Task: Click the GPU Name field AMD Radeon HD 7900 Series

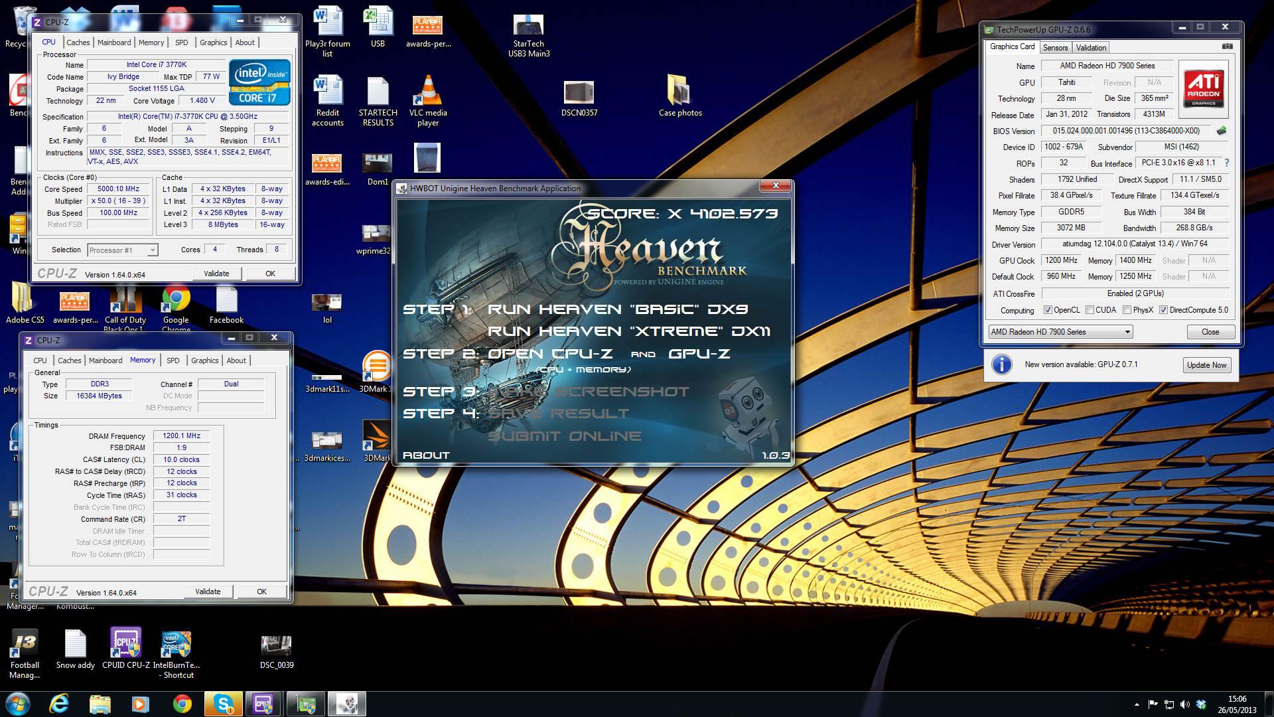Action: [x=1107, y=66]
